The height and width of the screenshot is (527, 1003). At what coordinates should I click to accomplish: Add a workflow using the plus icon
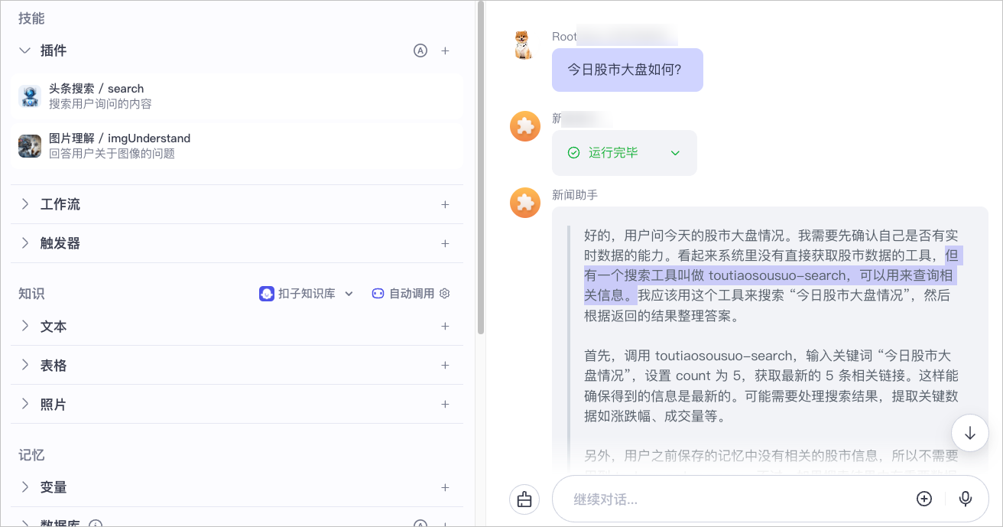[445, 204]
